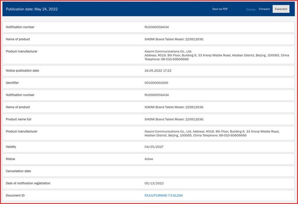Click the Publication date: May 24, 2022 heading
Screen dimensions: 298x204
coord(32,9)
